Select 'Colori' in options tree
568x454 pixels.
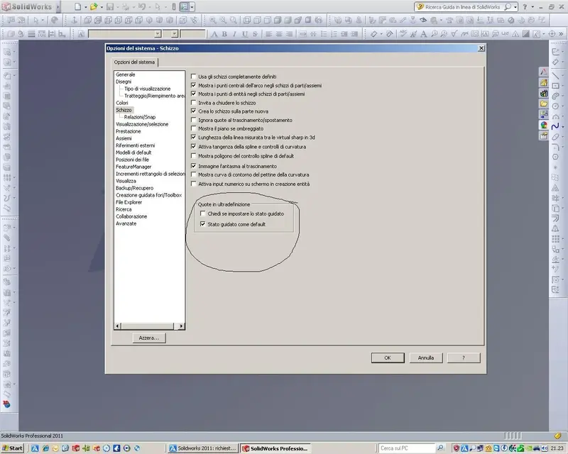[x=121, y=103]
